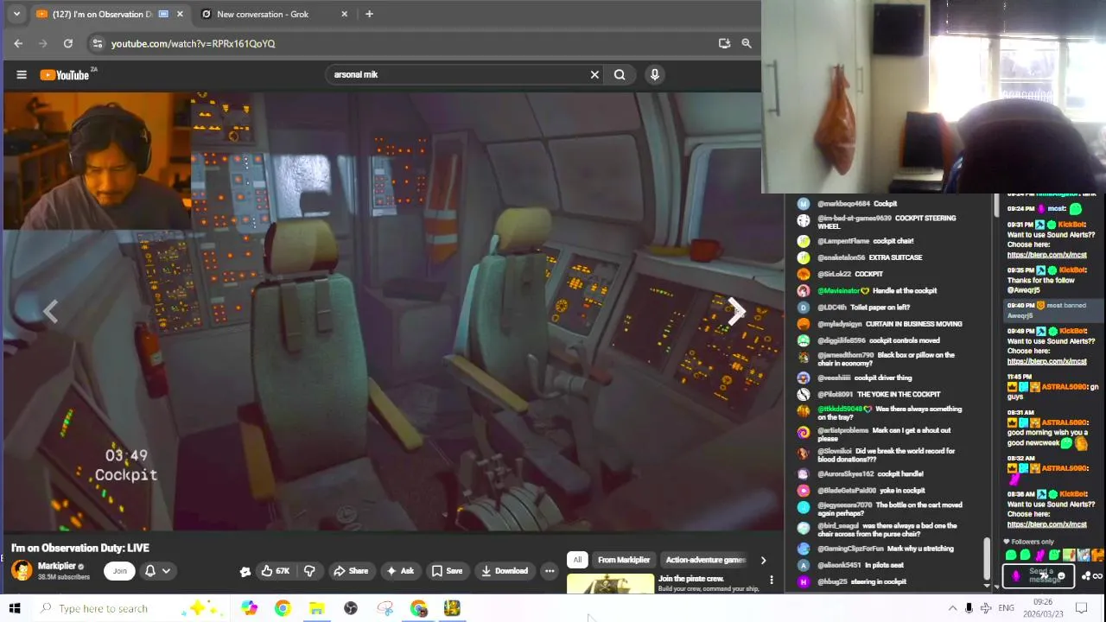The image size is (1106, 622).
Task: Click the microphone icon in system tray
Action: click(x=969, y=608)
